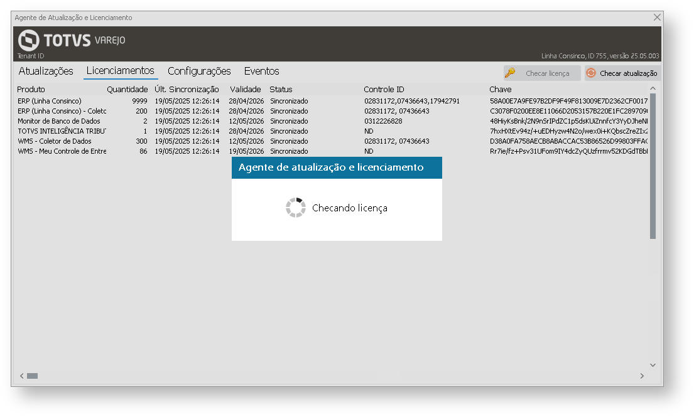Click the Chave column header

[500, 89]
